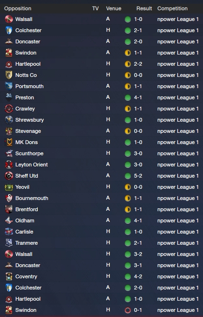Sort by the Venue column header

pos(114,8)
